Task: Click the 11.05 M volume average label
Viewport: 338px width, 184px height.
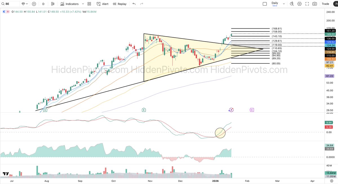Action: [x=331, y=176]
